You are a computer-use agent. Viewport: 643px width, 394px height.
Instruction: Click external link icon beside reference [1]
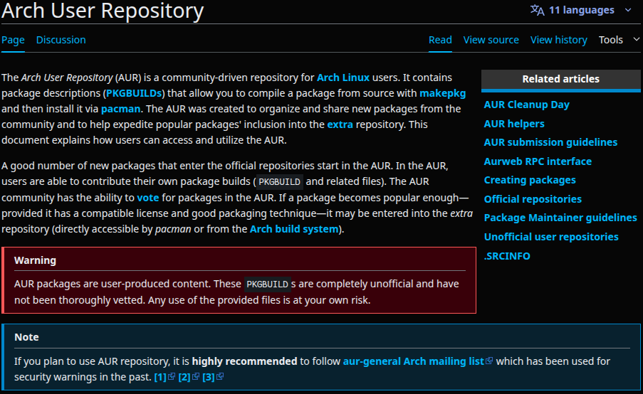172,376
